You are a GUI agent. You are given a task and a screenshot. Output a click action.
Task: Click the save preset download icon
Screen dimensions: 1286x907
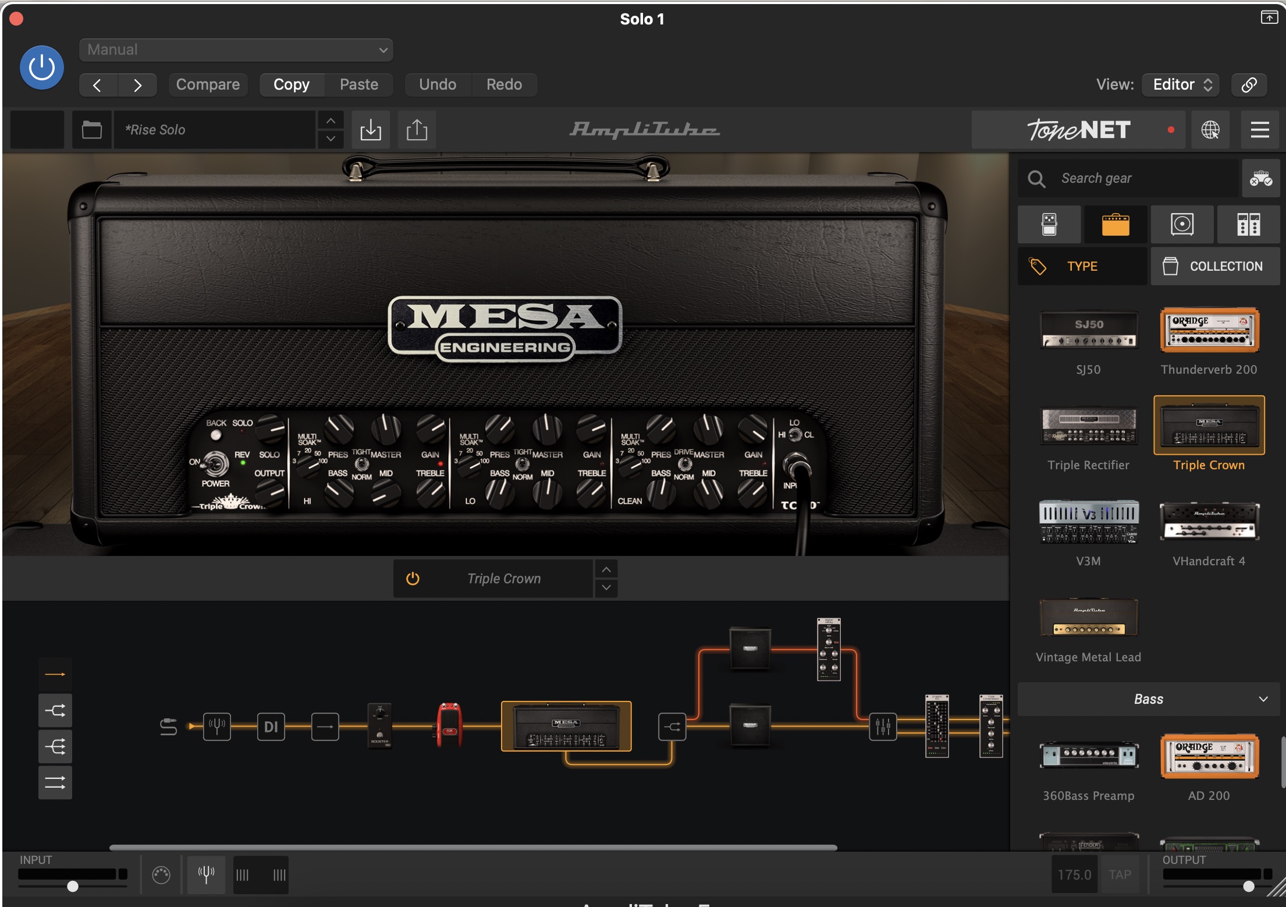[371, 129]
